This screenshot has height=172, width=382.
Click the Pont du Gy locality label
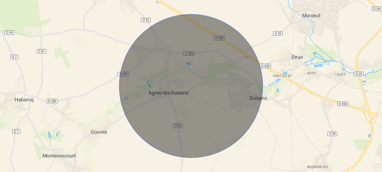click(282, 76)
